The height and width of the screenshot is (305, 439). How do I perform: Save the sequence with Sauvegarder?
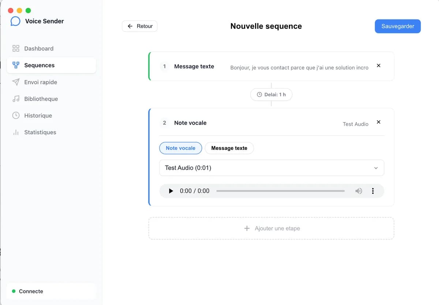point(398,26)
